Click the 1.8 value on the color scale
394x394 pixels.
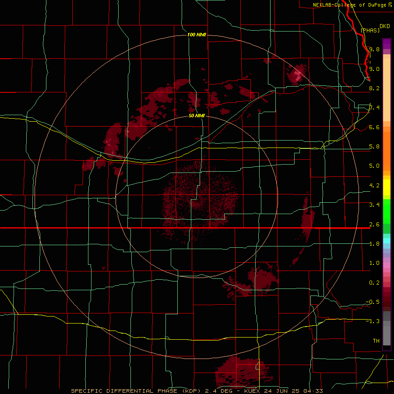pos(374,244)
